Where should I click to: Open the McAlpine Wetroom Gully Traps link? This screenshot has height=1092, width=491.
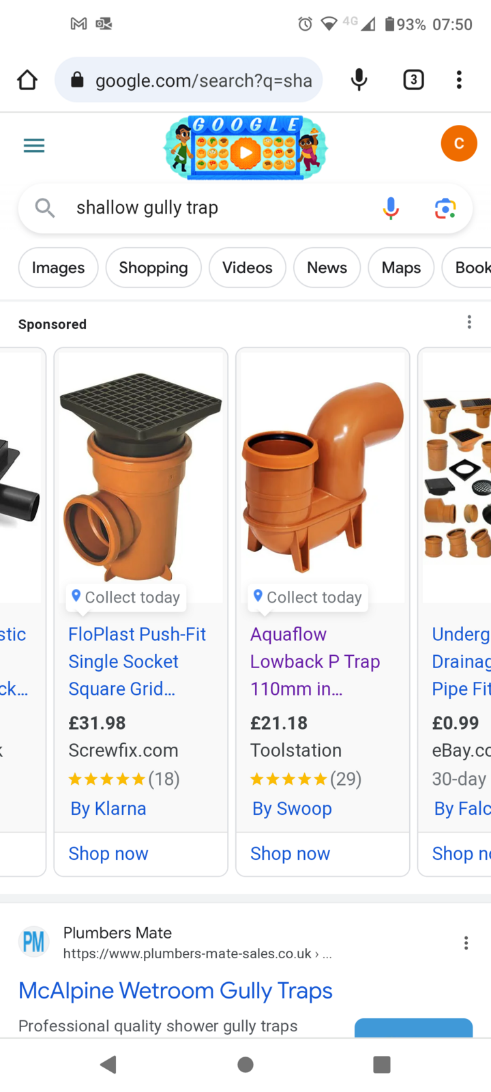175,990
